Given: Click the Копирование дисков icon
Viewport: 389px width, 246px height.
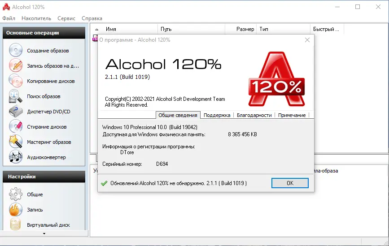Looking at the screenshot, I should 16,81.
